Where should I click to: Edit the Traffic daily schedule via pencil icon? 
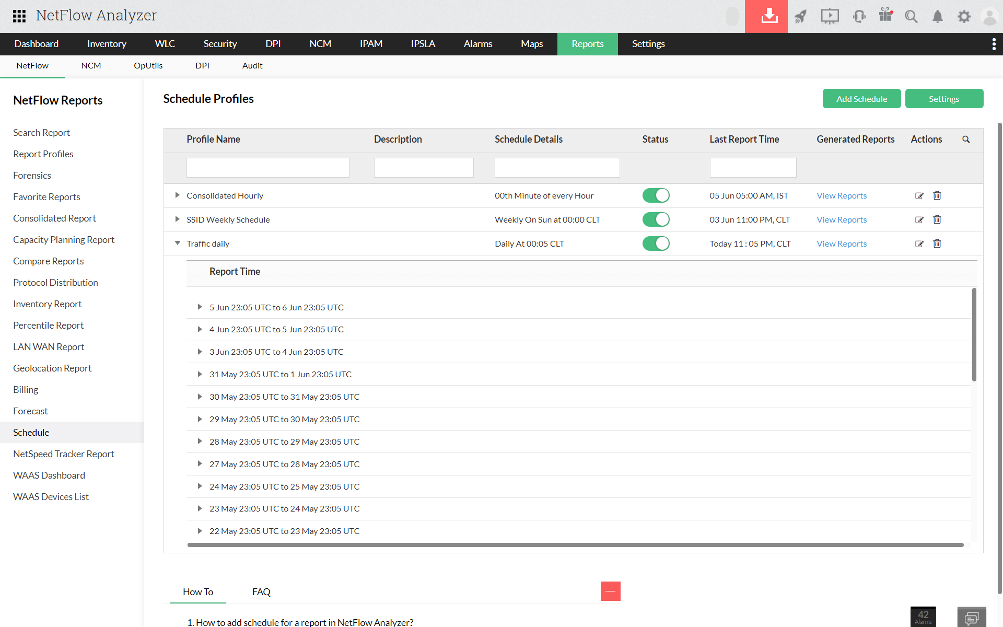(919, 243)
